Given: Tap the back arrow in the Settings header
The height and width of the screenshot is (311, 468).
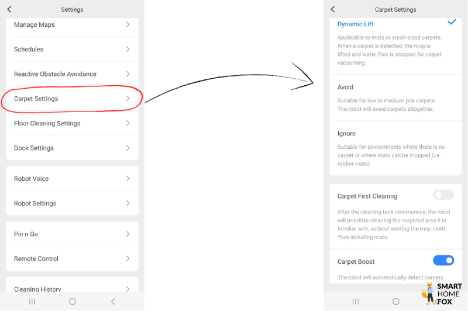Looking at the screenshot, I should 9,9.
